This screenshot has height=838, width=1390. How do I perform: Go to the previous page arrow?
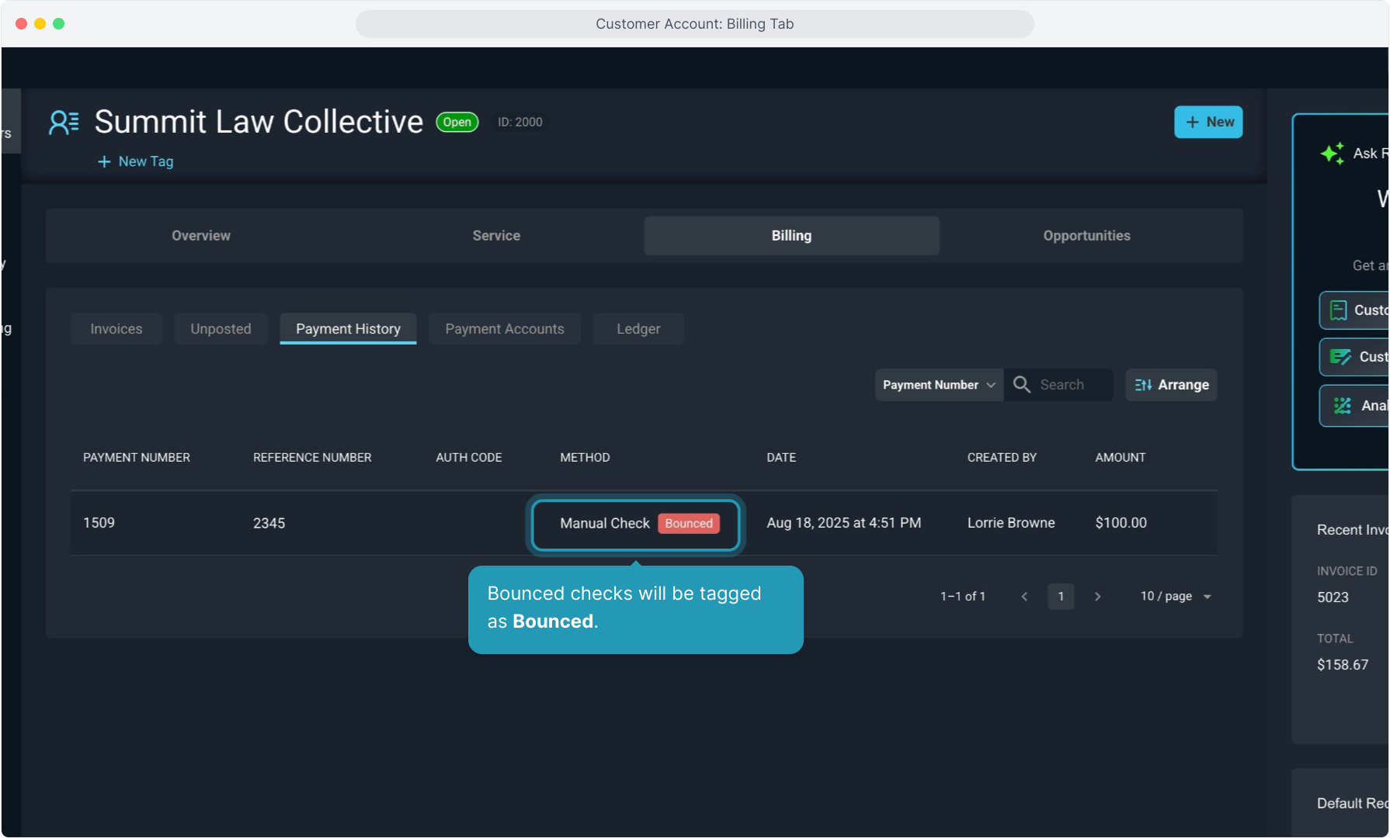click(x=1024, y=597)
